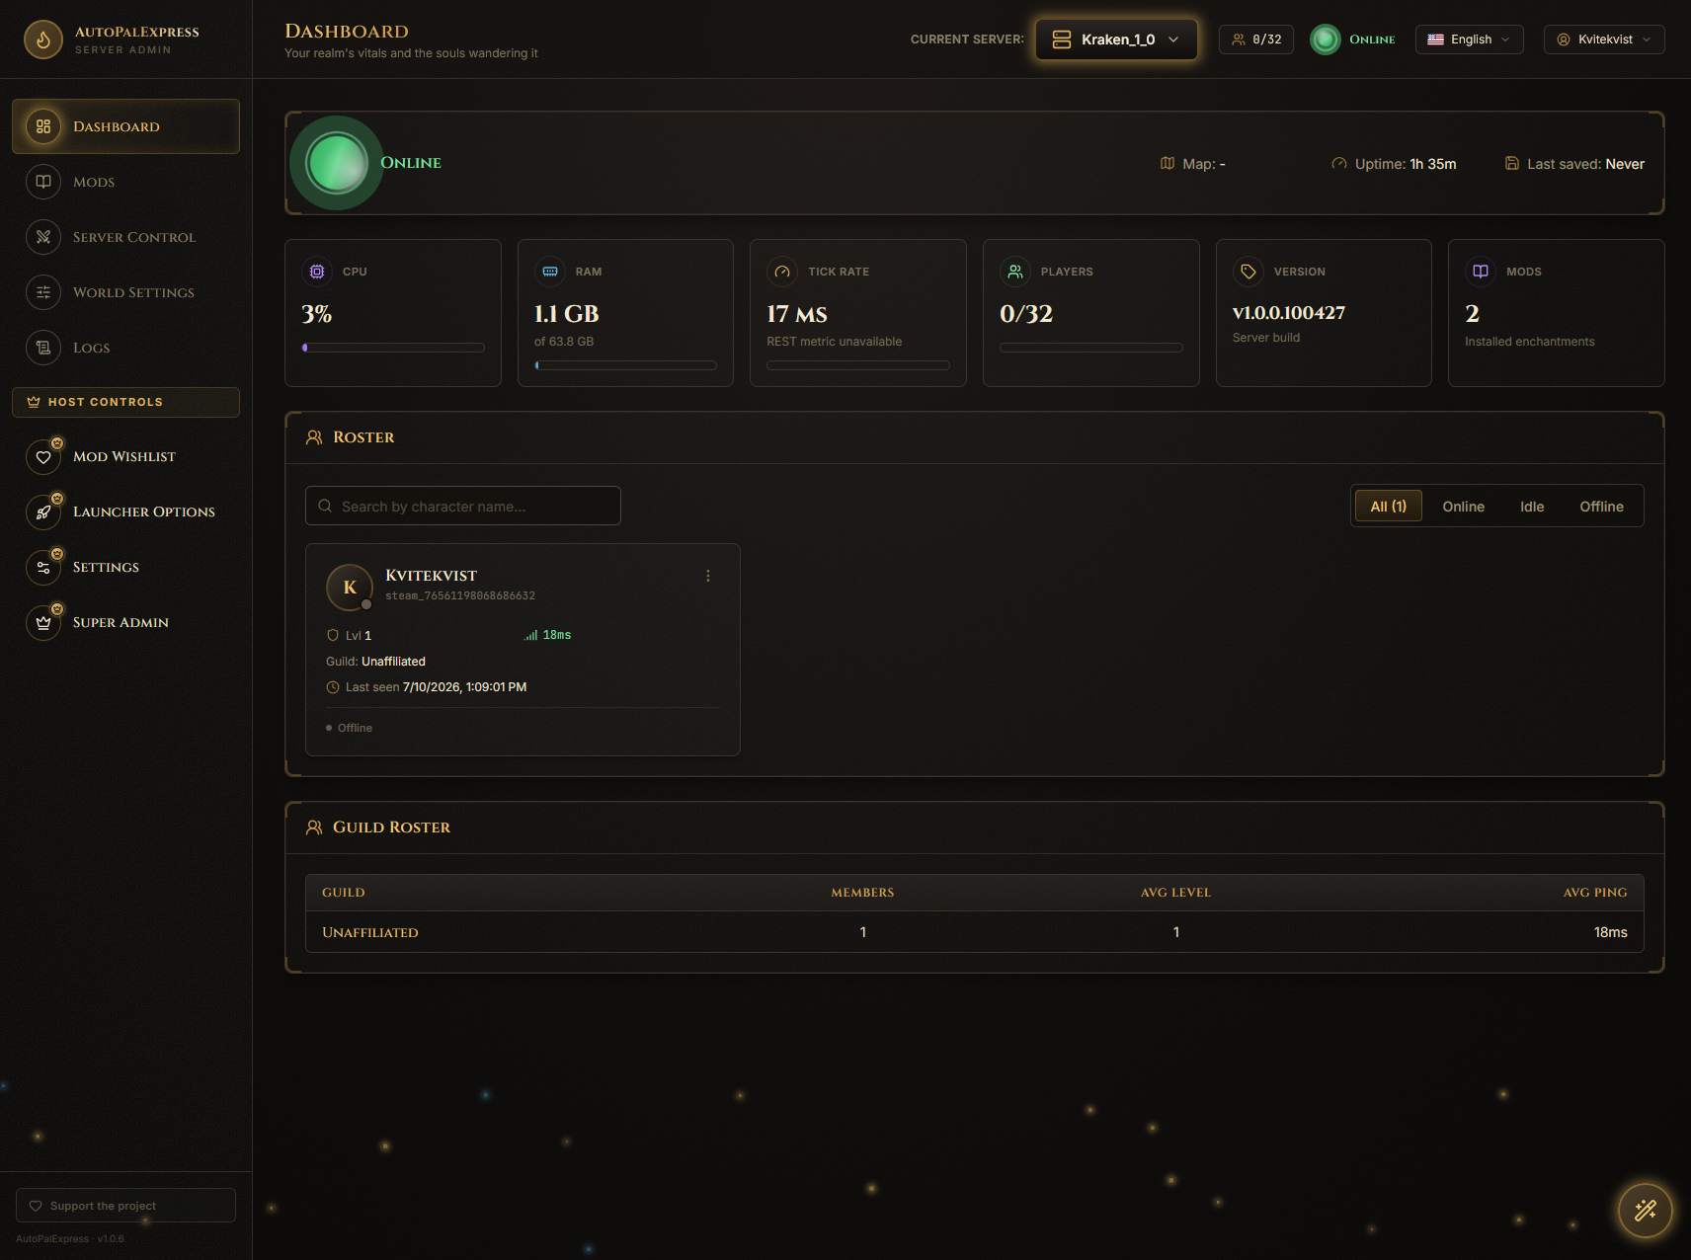
Task: Click the Players people icon
Action: (1015, 272)
